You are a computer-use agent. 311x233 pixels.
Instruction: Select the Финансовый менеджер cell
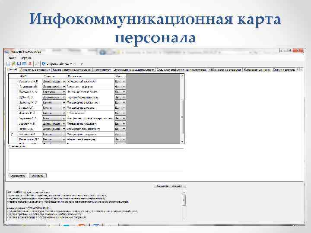tap(90, 139)
